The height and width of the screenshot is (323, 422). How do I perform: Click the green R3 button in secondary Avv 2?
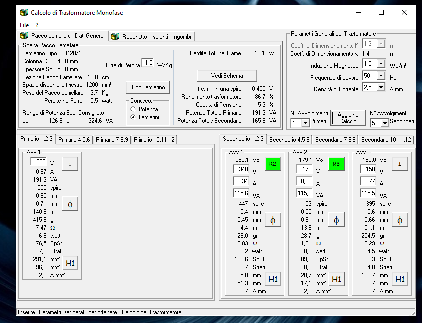click(x=336, y=163)
